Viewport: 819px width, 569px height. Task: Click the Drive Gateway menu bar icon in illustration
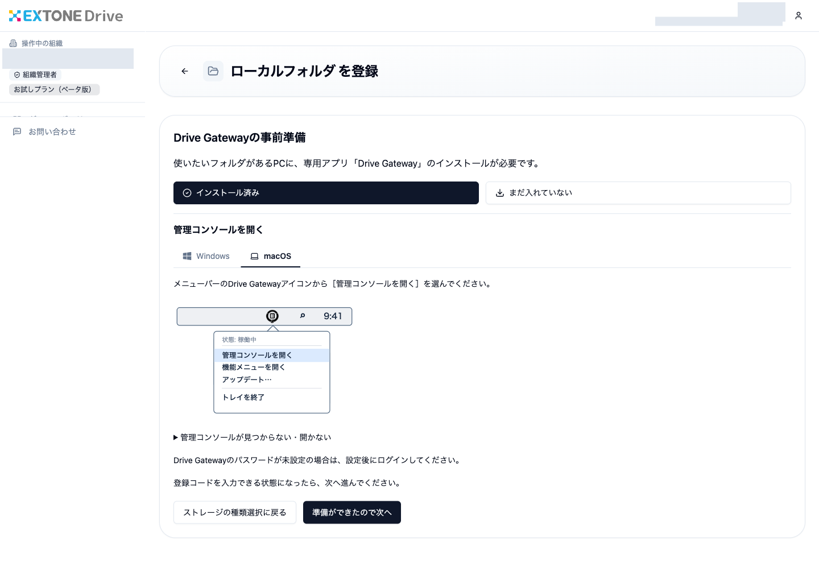[x=272, y=316]
